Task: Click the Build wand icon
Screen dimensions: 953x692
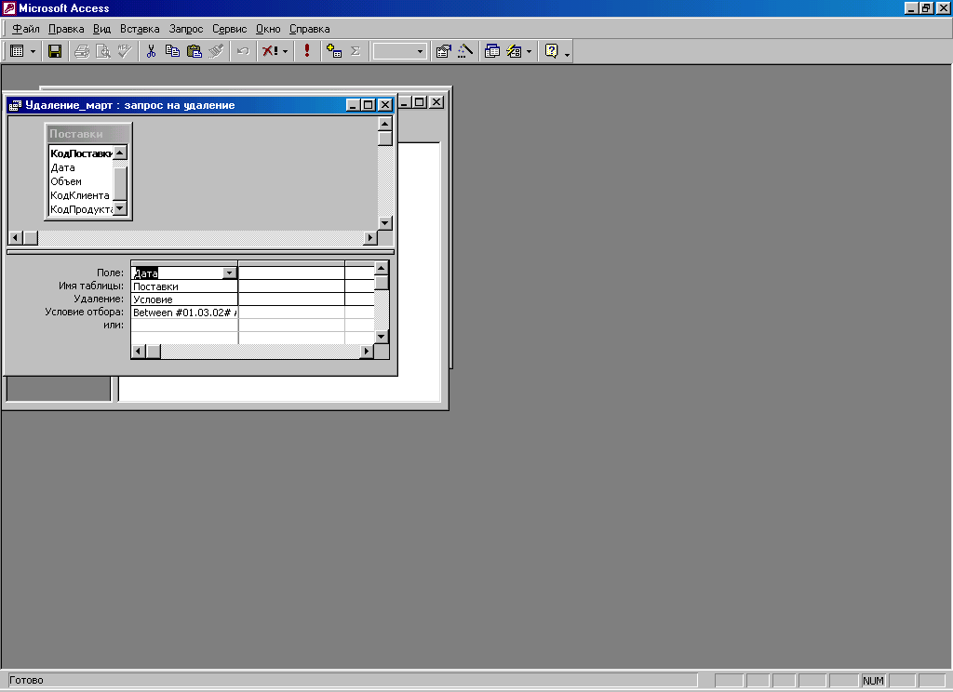Action: [465, 52]
